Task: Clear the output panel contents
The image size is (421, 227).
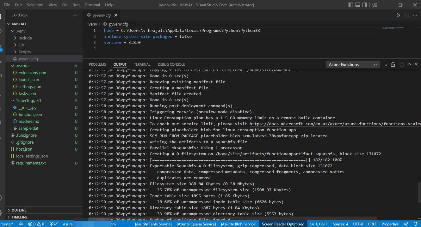Action: 385,64
